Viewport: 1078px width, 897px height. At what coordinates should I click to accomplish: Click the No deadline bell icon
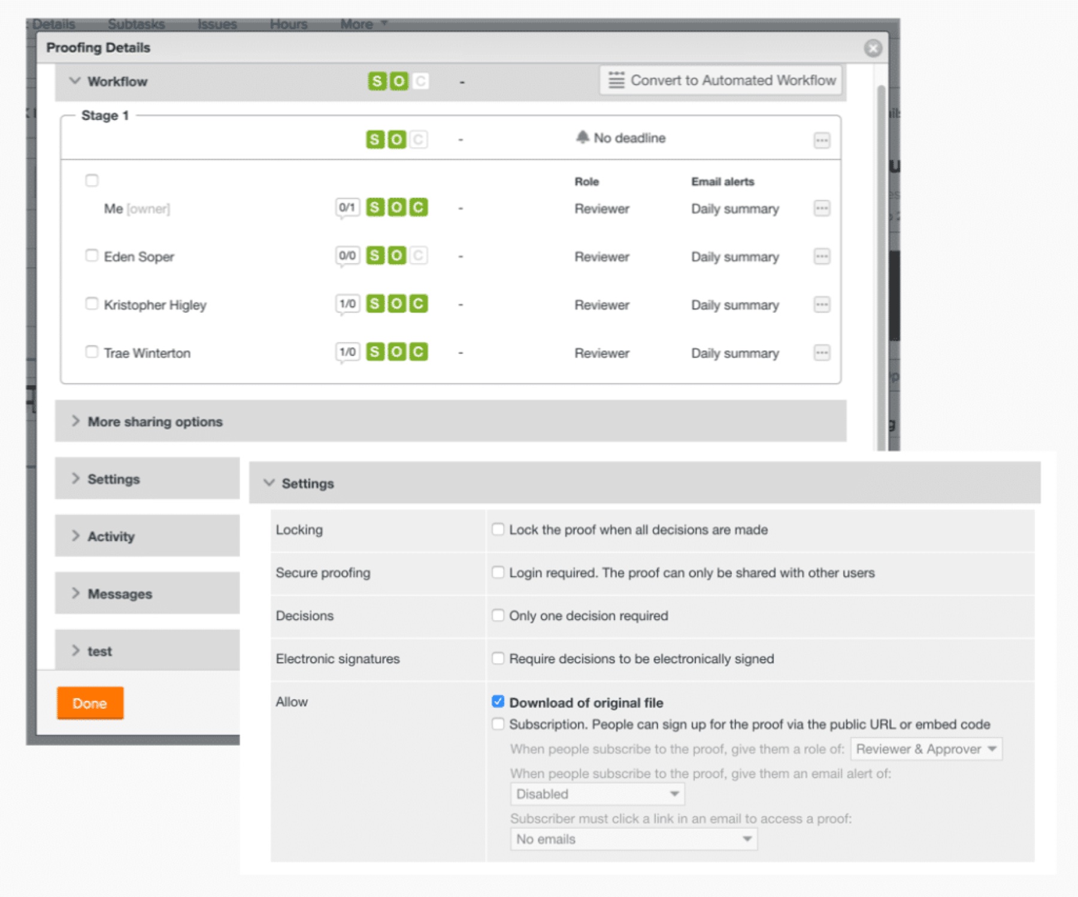point(582,137)
